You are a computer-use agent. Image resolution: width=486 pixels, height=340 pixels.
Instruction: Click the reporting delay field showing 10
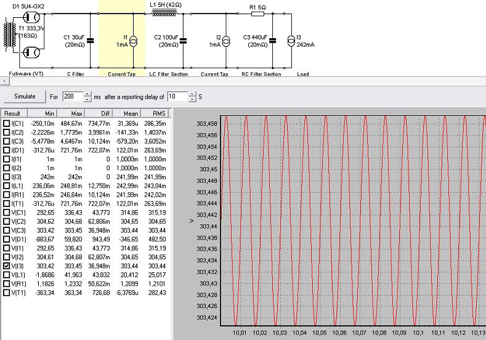tap(177, 97)
